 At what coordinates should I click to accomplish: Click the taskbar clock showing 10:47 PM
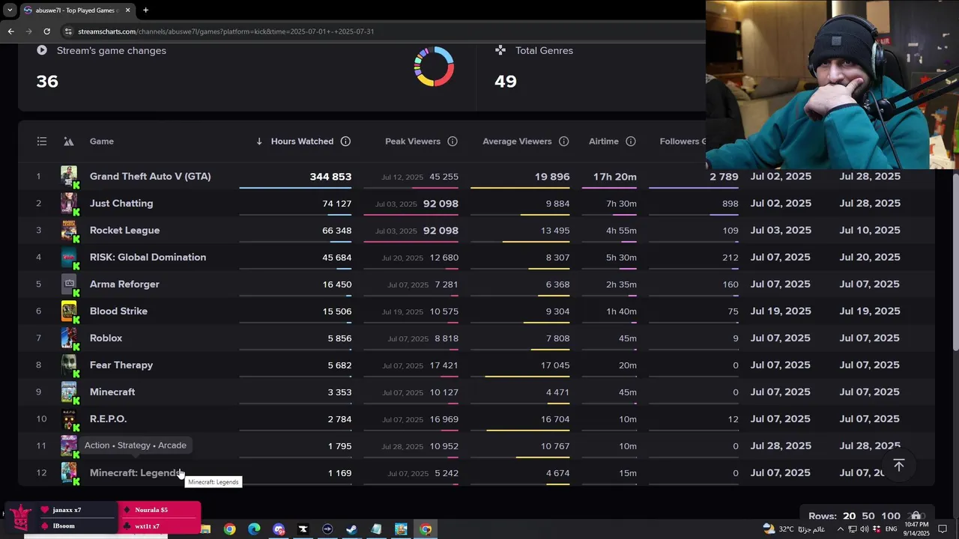915,529
